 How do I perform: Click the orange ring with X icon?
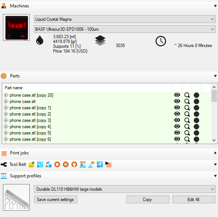click(66, 164)
